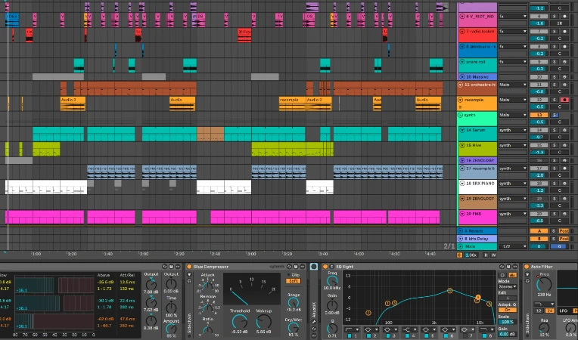Disable EQ Eight band 5 activator
578x340 pixels.
pyautogui.click(x=427, y=336)
